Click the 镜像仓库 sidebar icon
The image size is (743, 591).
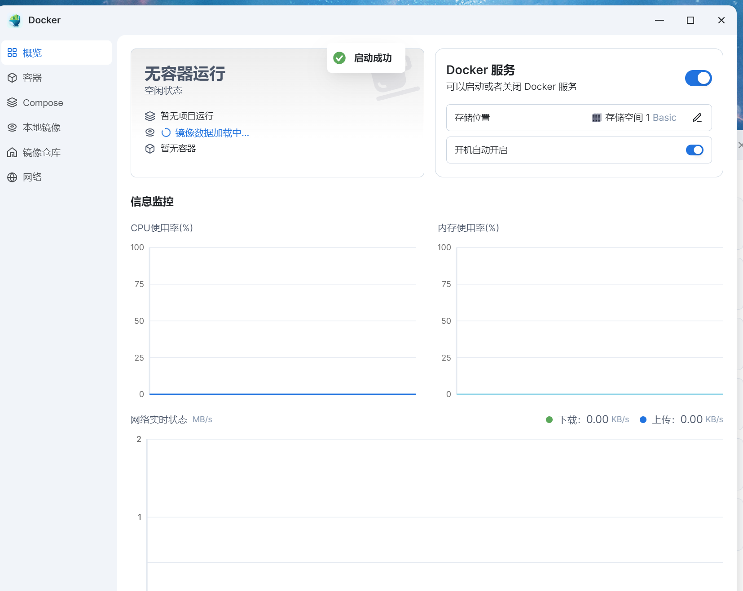(x=12, y=152)
